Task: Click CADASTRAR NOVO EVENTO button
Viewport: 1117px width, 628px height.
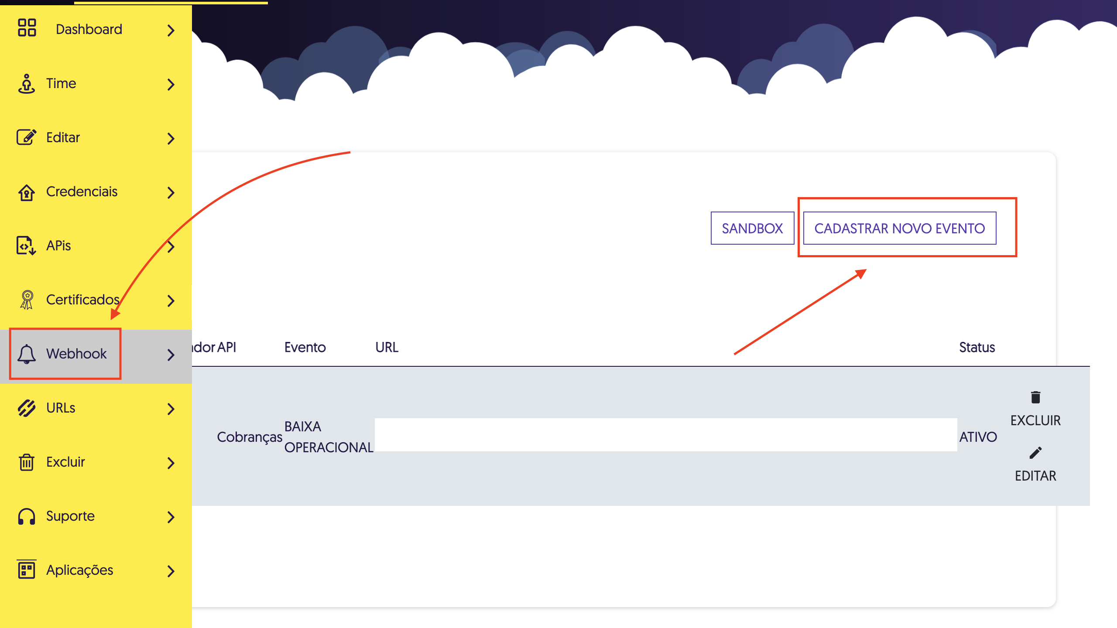Action: pyautogui.click(x=900, y=228)
